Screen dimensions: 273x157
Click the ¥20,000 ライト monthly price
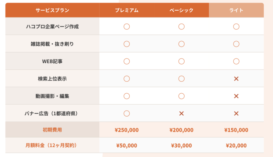click(236, 145)
